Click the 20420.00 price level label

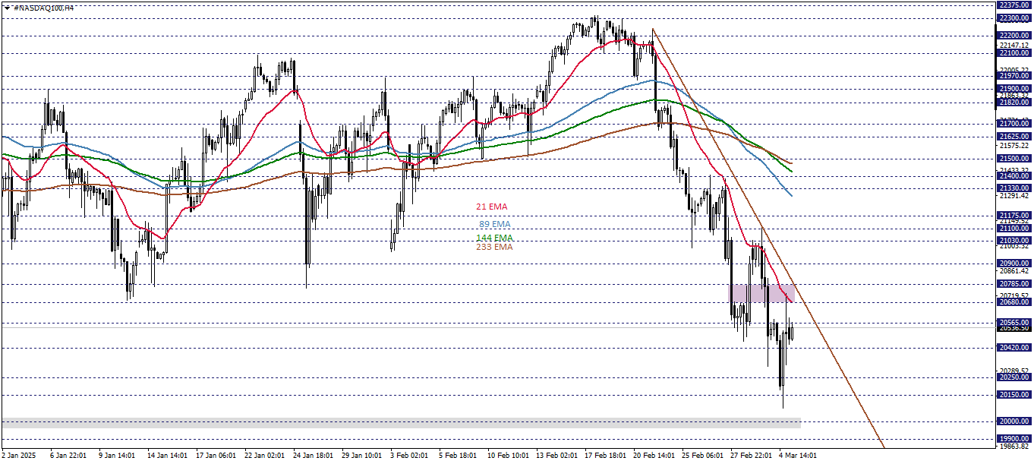[x=1014, y=347]
